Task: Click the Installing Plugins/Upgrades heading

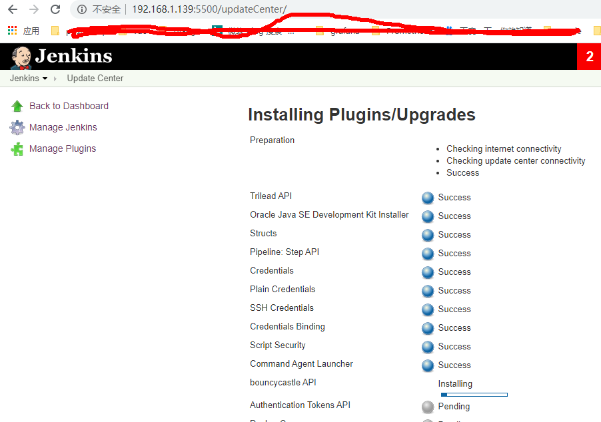Action: coord(362,114)
